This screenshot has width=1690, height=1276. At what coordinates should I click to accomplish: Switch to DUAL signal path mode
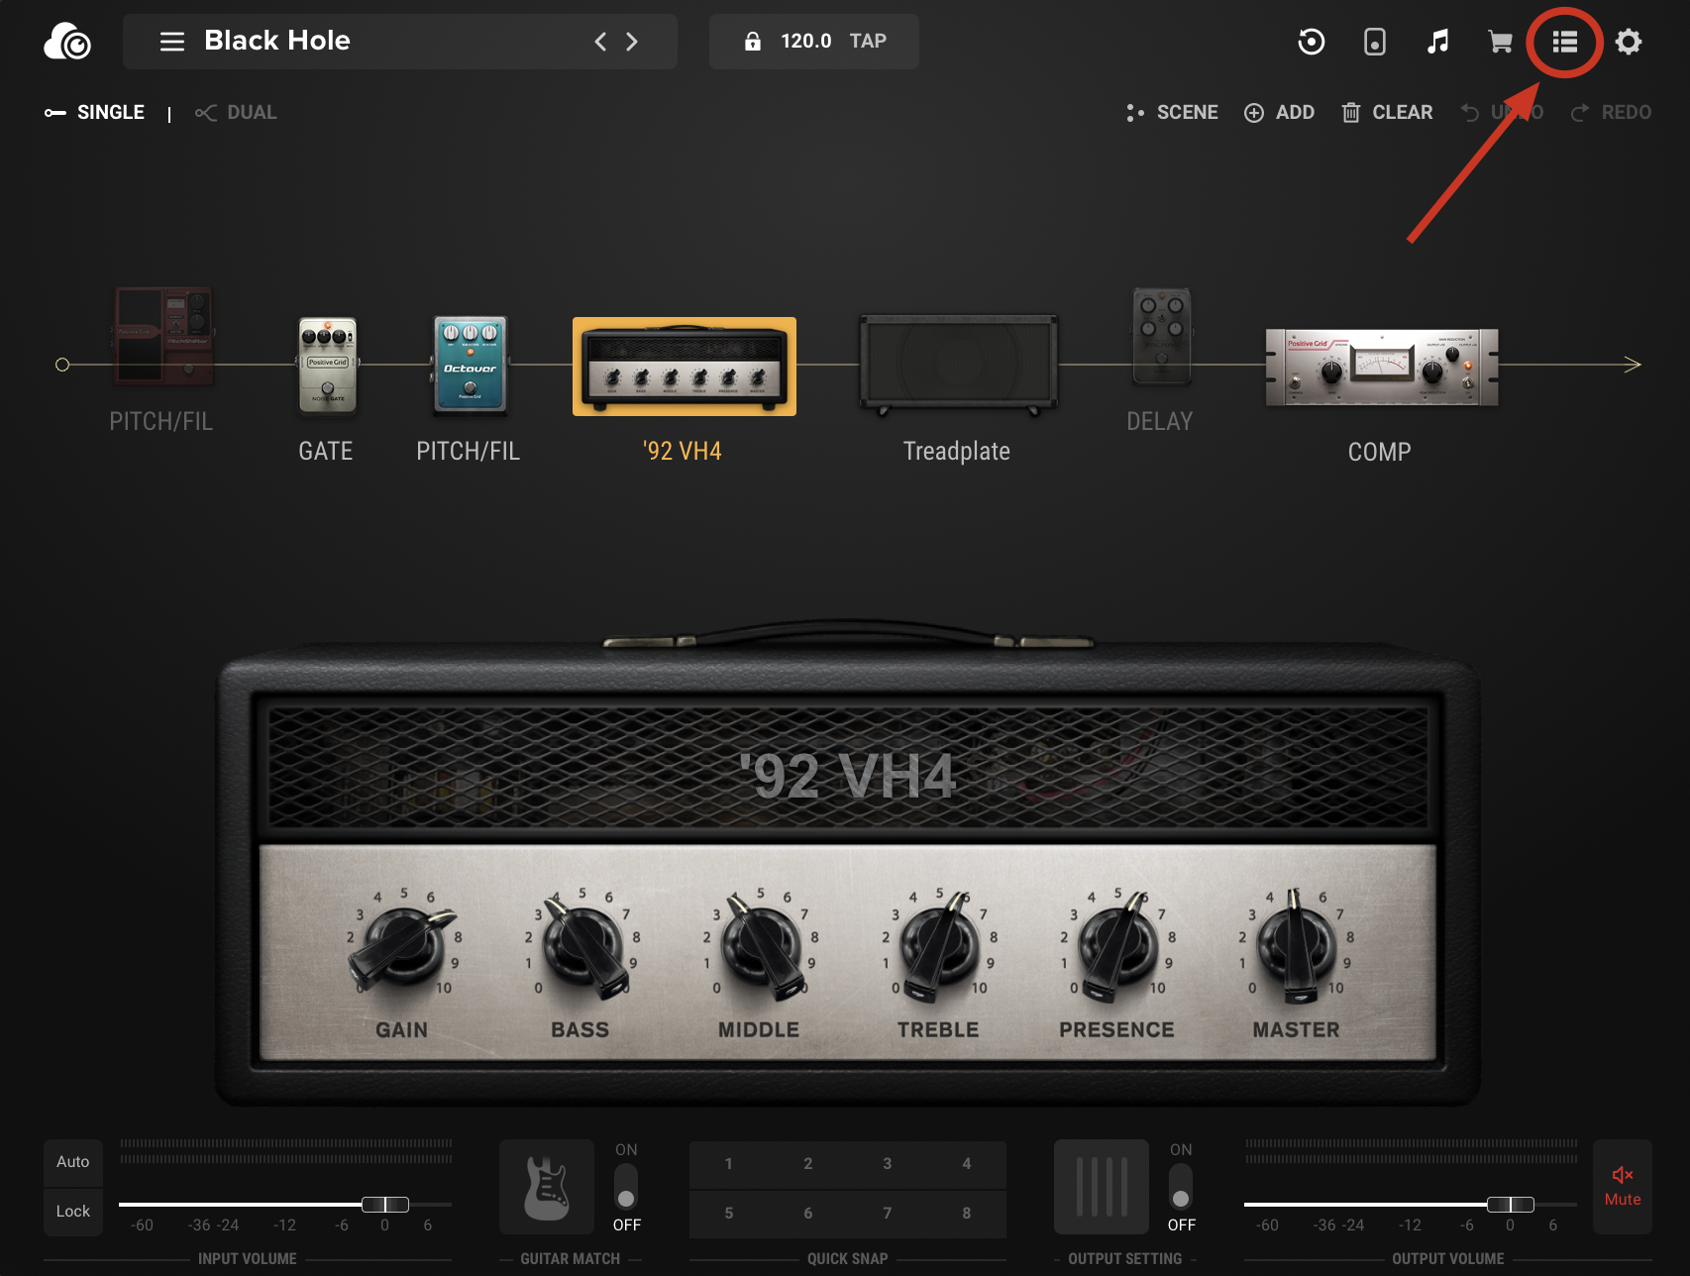tap(236, 113)
